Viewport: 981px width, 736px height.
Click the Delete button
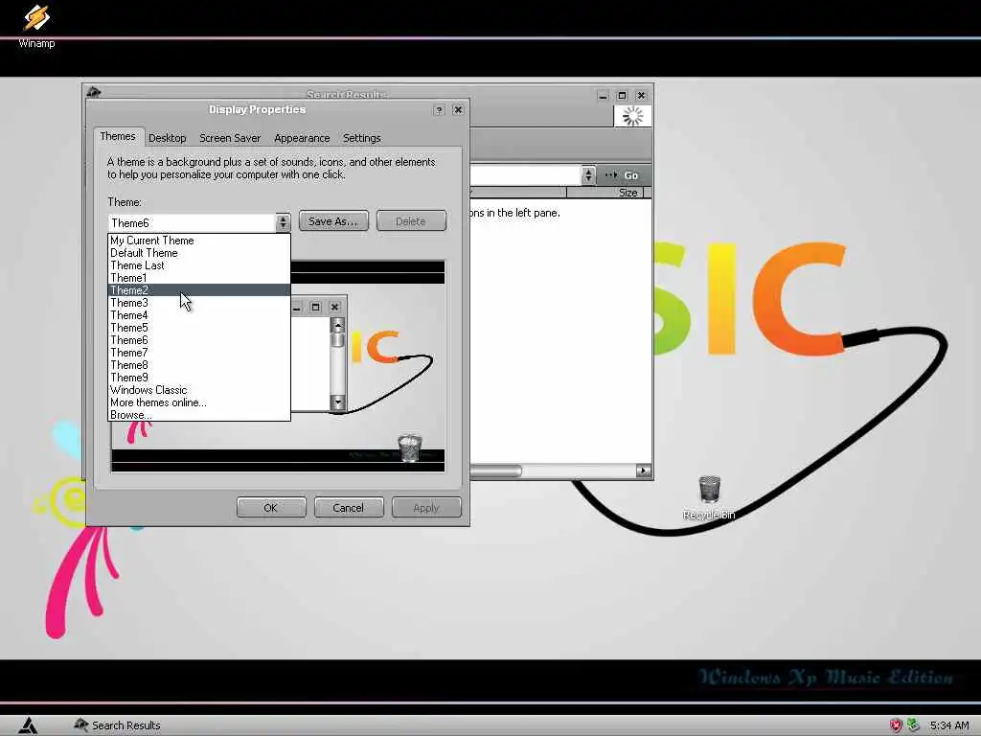point(411,221)
